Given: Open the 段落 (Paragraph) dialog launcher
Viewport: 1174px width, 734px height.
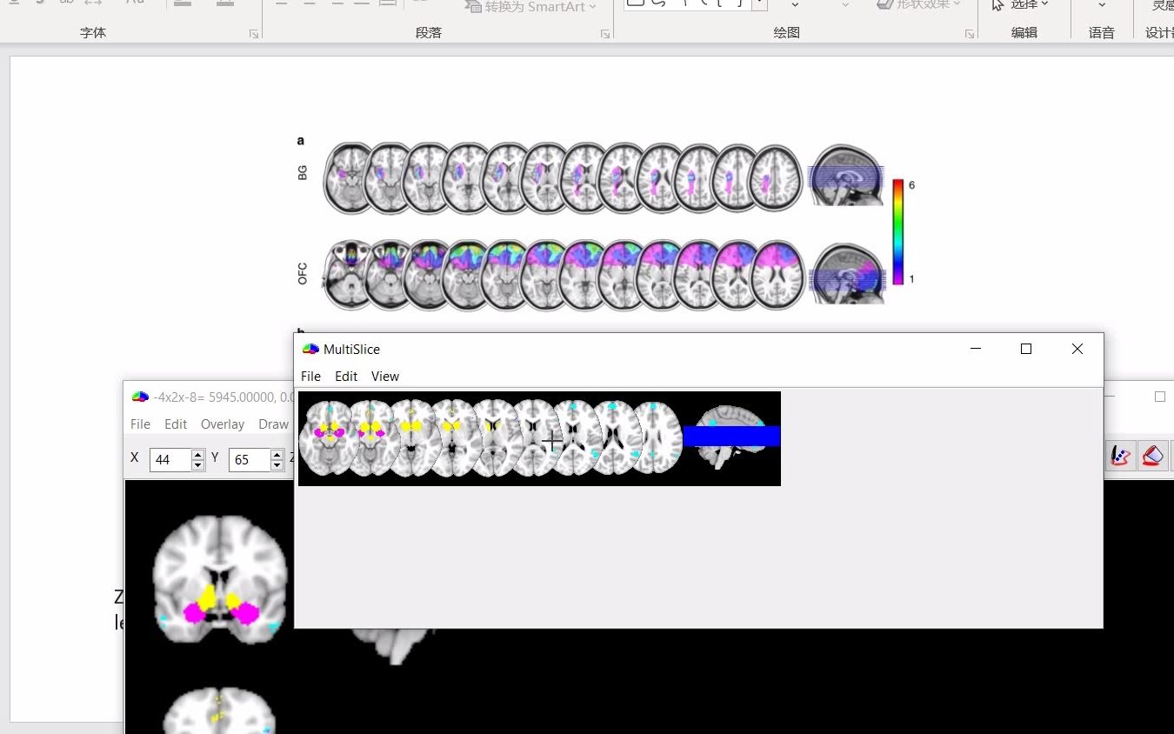Looking at the screenshot, I should pyautogui.click(x=605, y=34).
